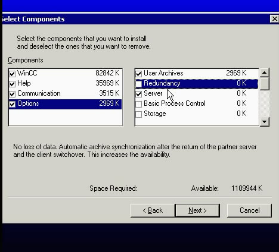
Task: Enable Basic Process Control checkbox
Action: pos(139,104)
